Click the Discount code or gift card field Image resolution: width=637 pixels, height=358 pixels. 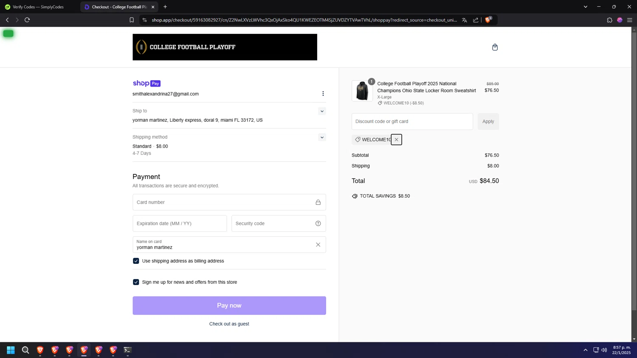tap(412, 121)
